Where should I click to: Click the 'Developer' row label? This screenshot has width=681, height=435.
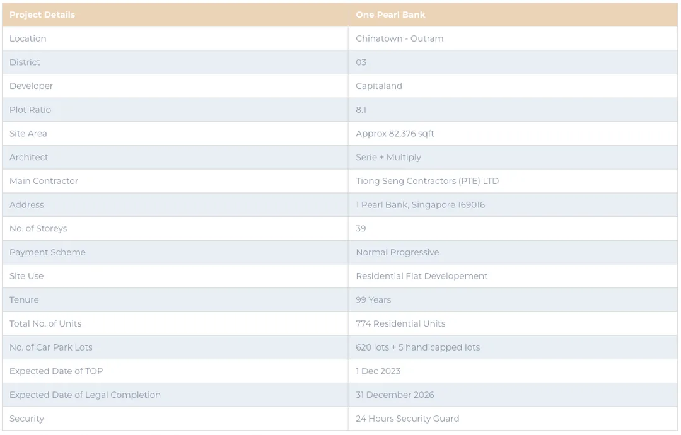[32, 86]
